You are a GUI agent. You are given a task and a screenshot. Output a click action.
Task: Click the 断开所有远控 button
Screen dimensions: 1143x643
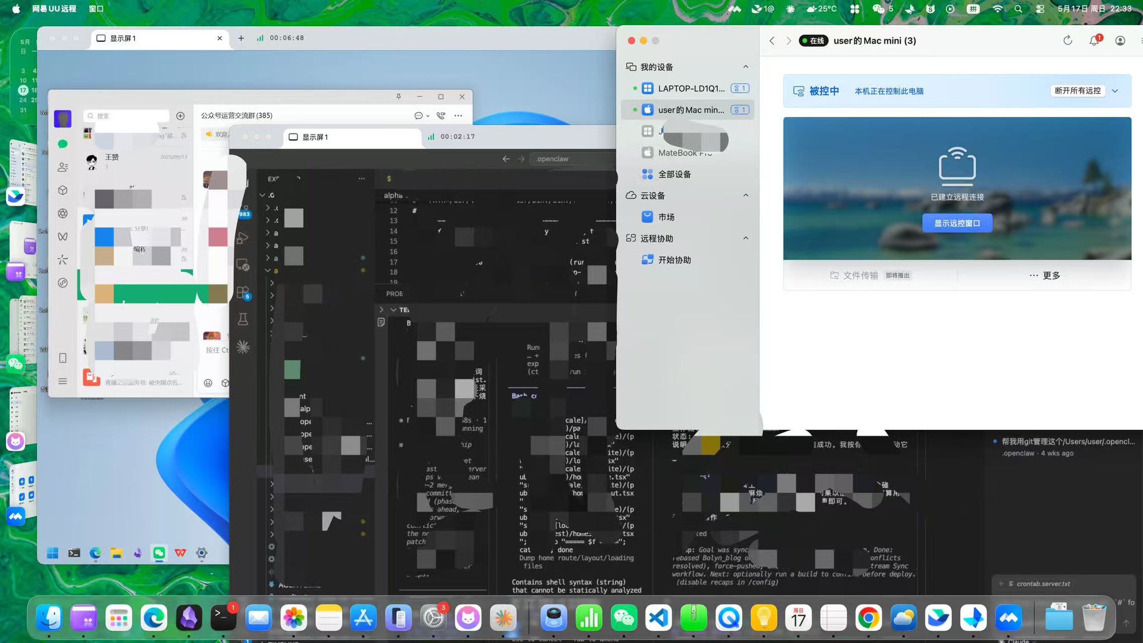coord(1078,90)
